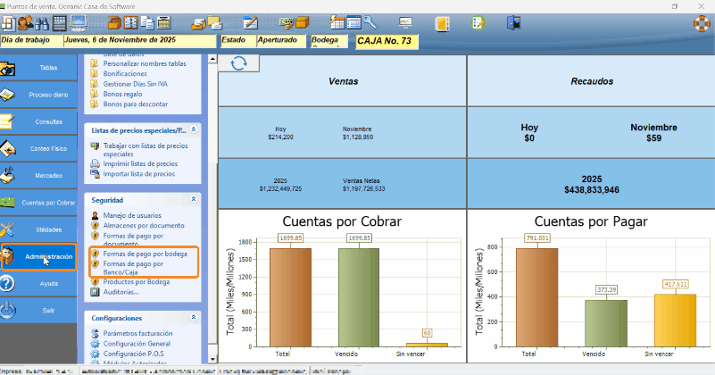Image resolution: width=715 pixels, height=375 pixels.
Task: Collapse the Listas de precios especiales section
Action: (194, 129)
